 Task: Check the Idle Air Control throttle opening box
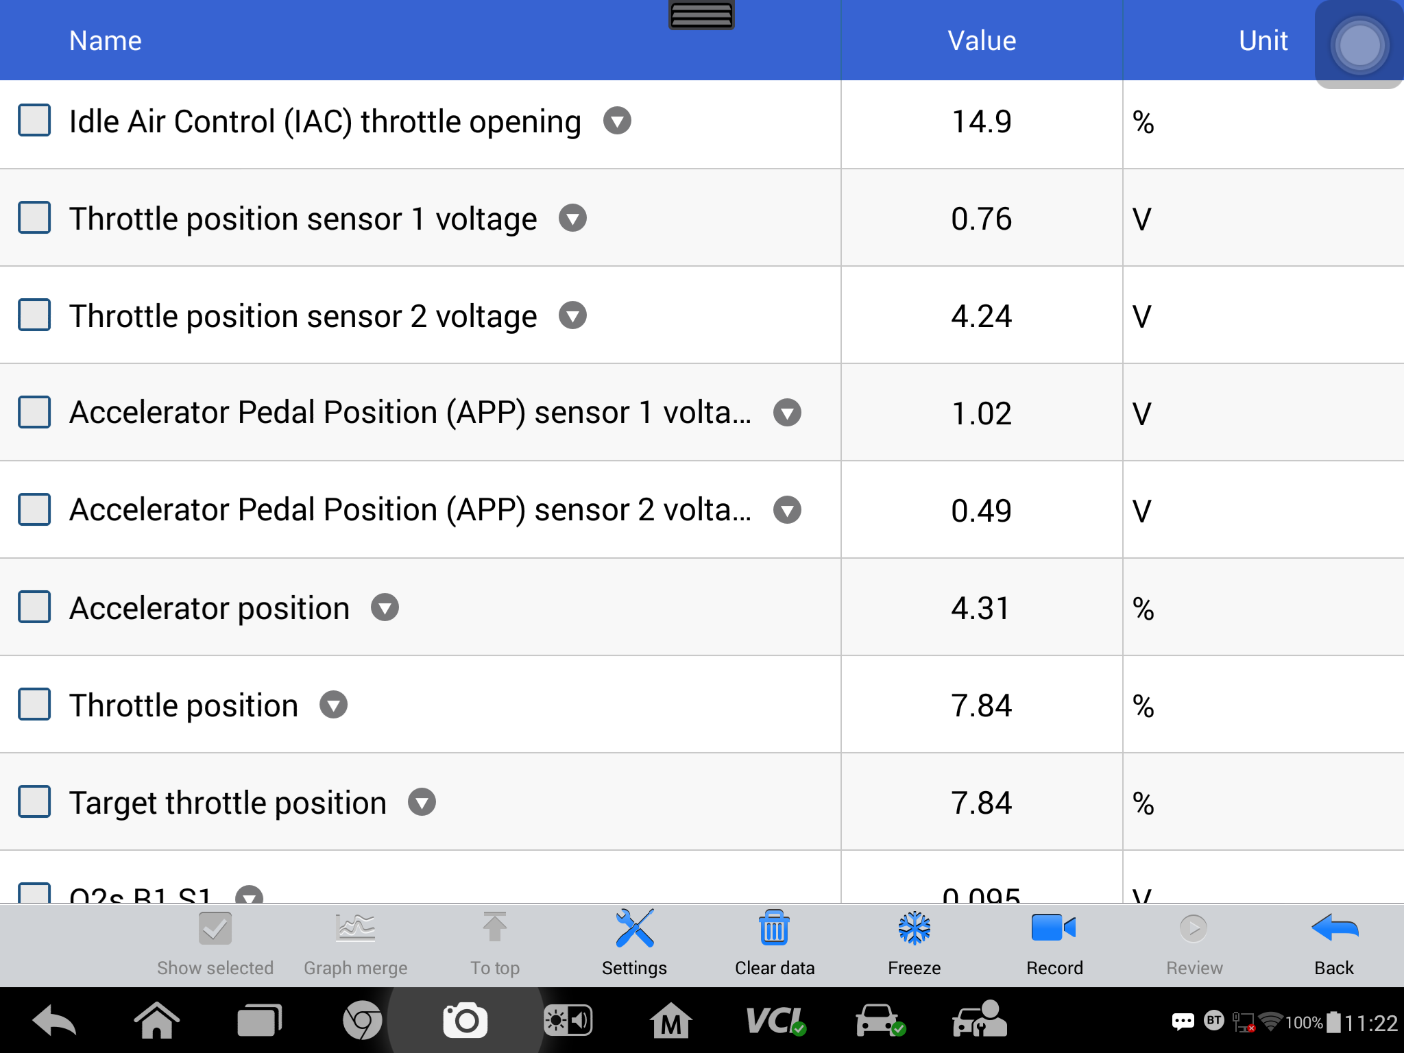34,121
